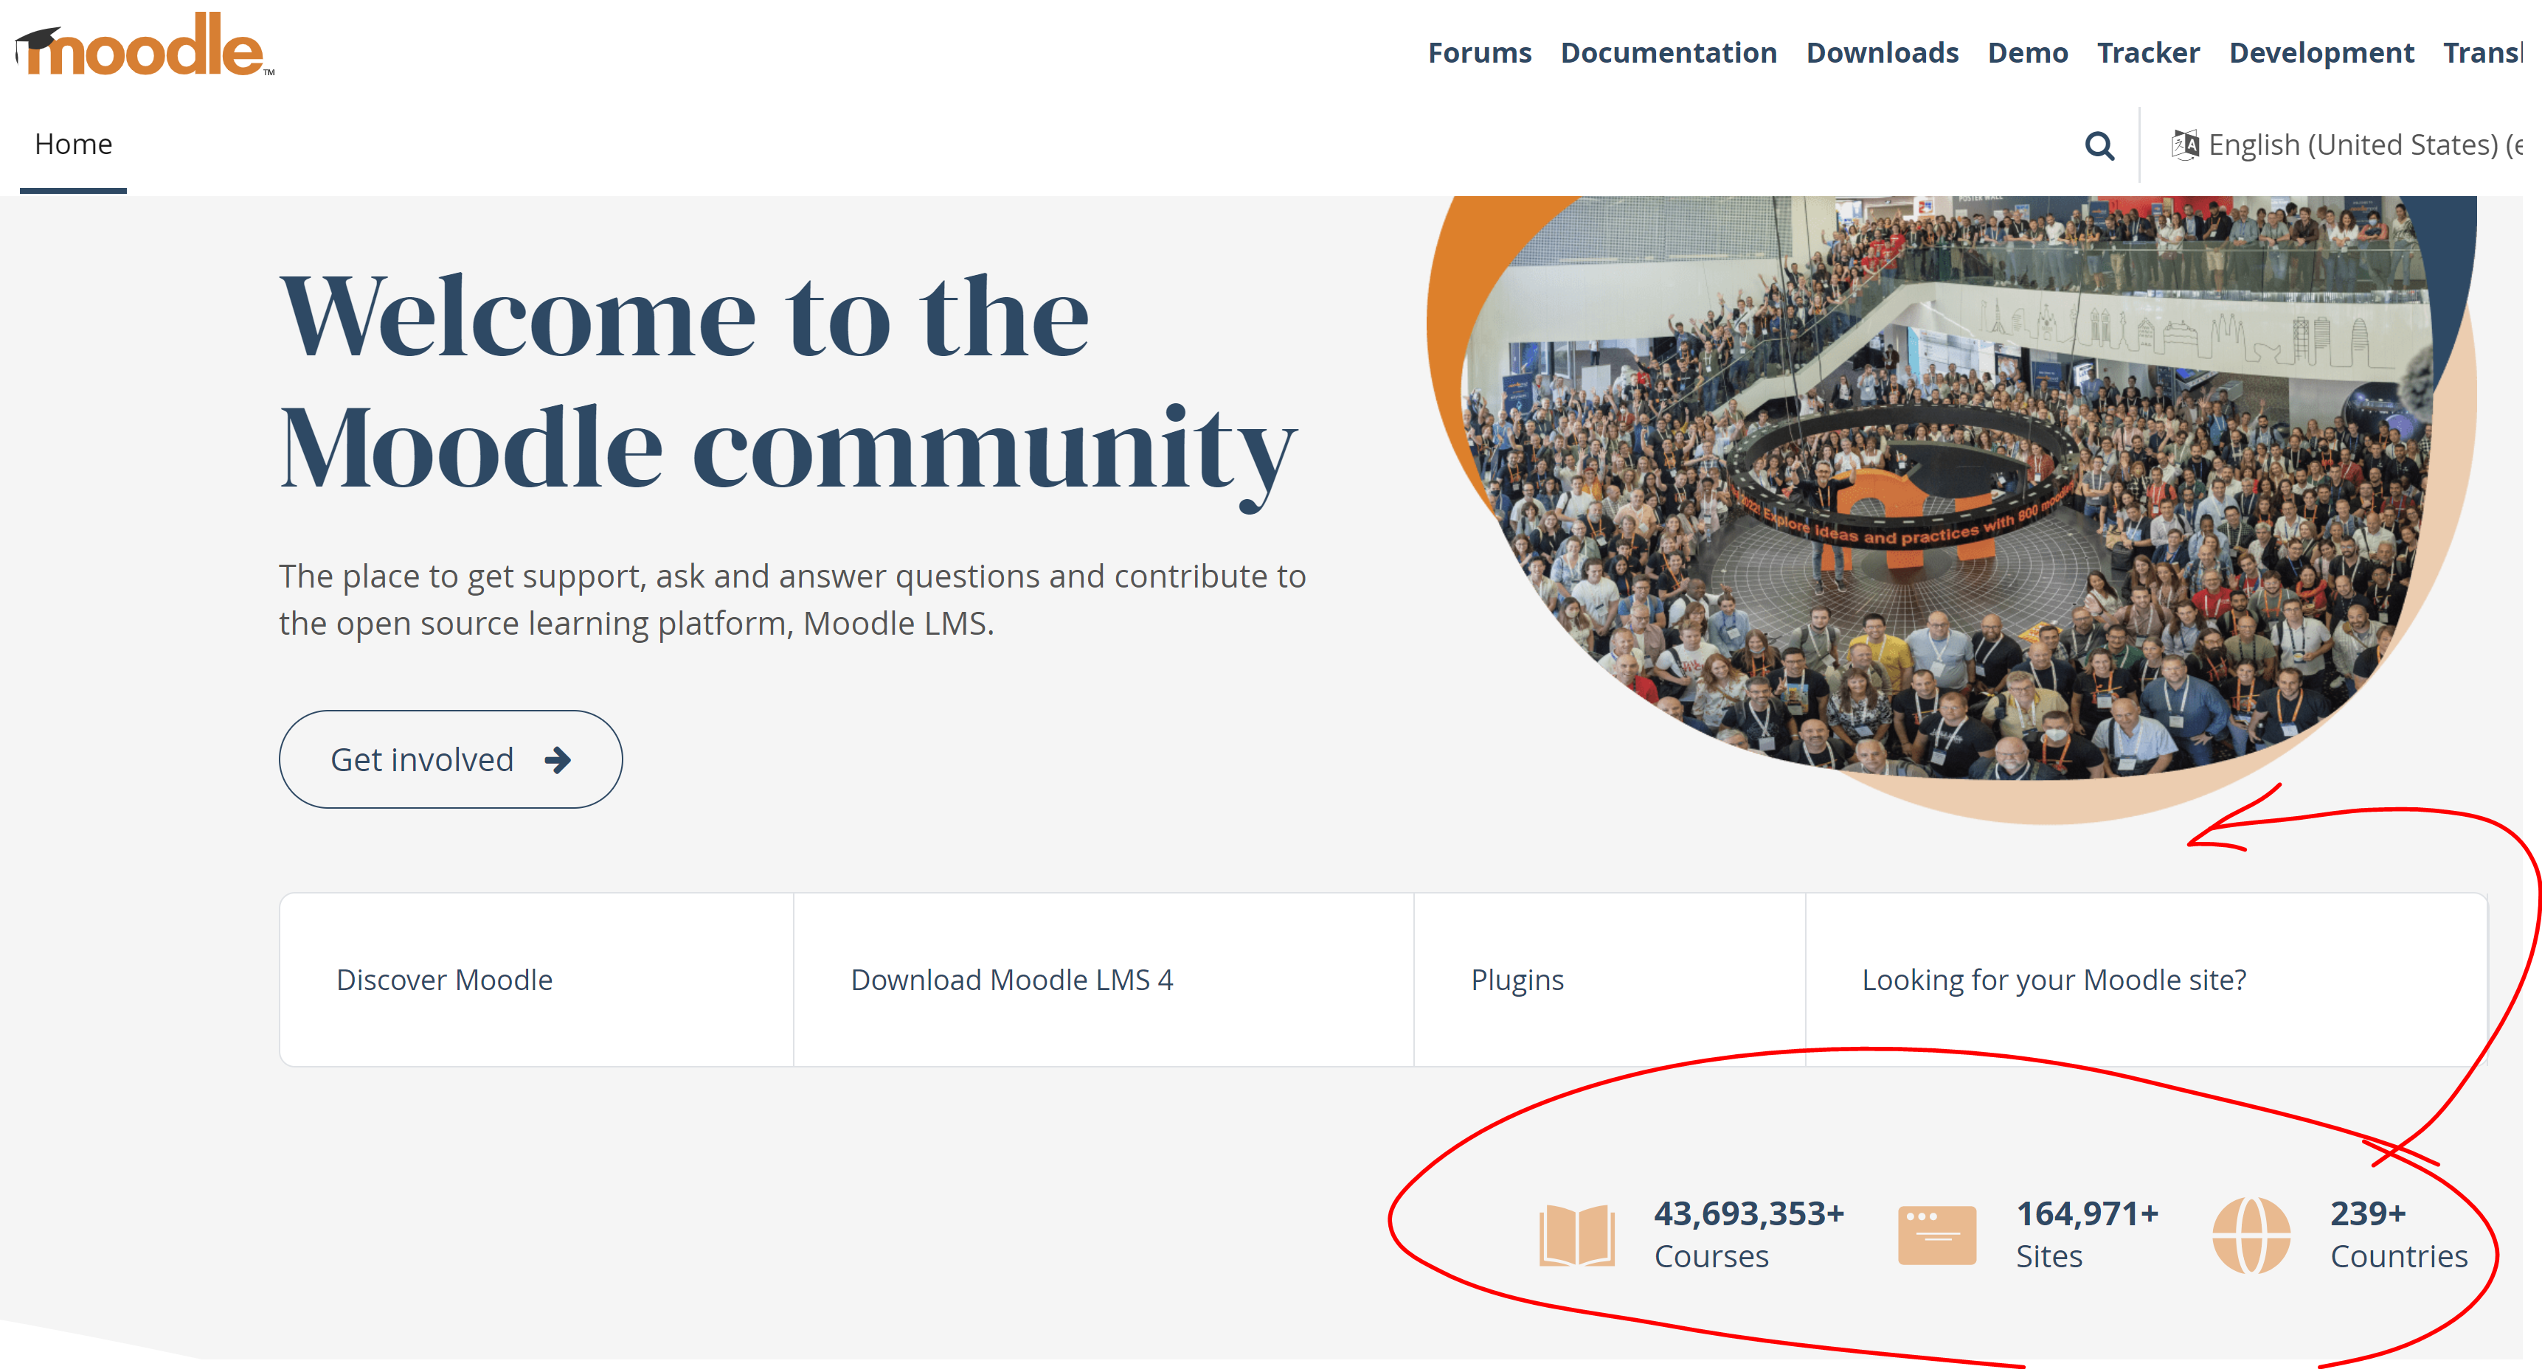Image resolution: width=2542 pixels, height=1369 pixels.
Task: Click the globe Countries icon
Action: coord(2251,1235)
